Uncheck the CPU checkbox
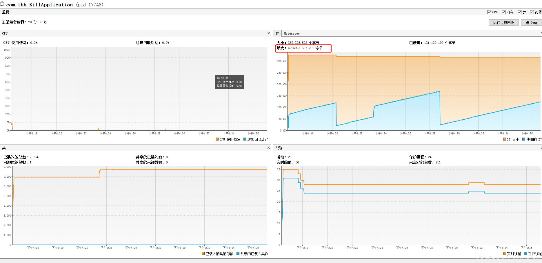 pyautogui.click(x=489, y=12)
